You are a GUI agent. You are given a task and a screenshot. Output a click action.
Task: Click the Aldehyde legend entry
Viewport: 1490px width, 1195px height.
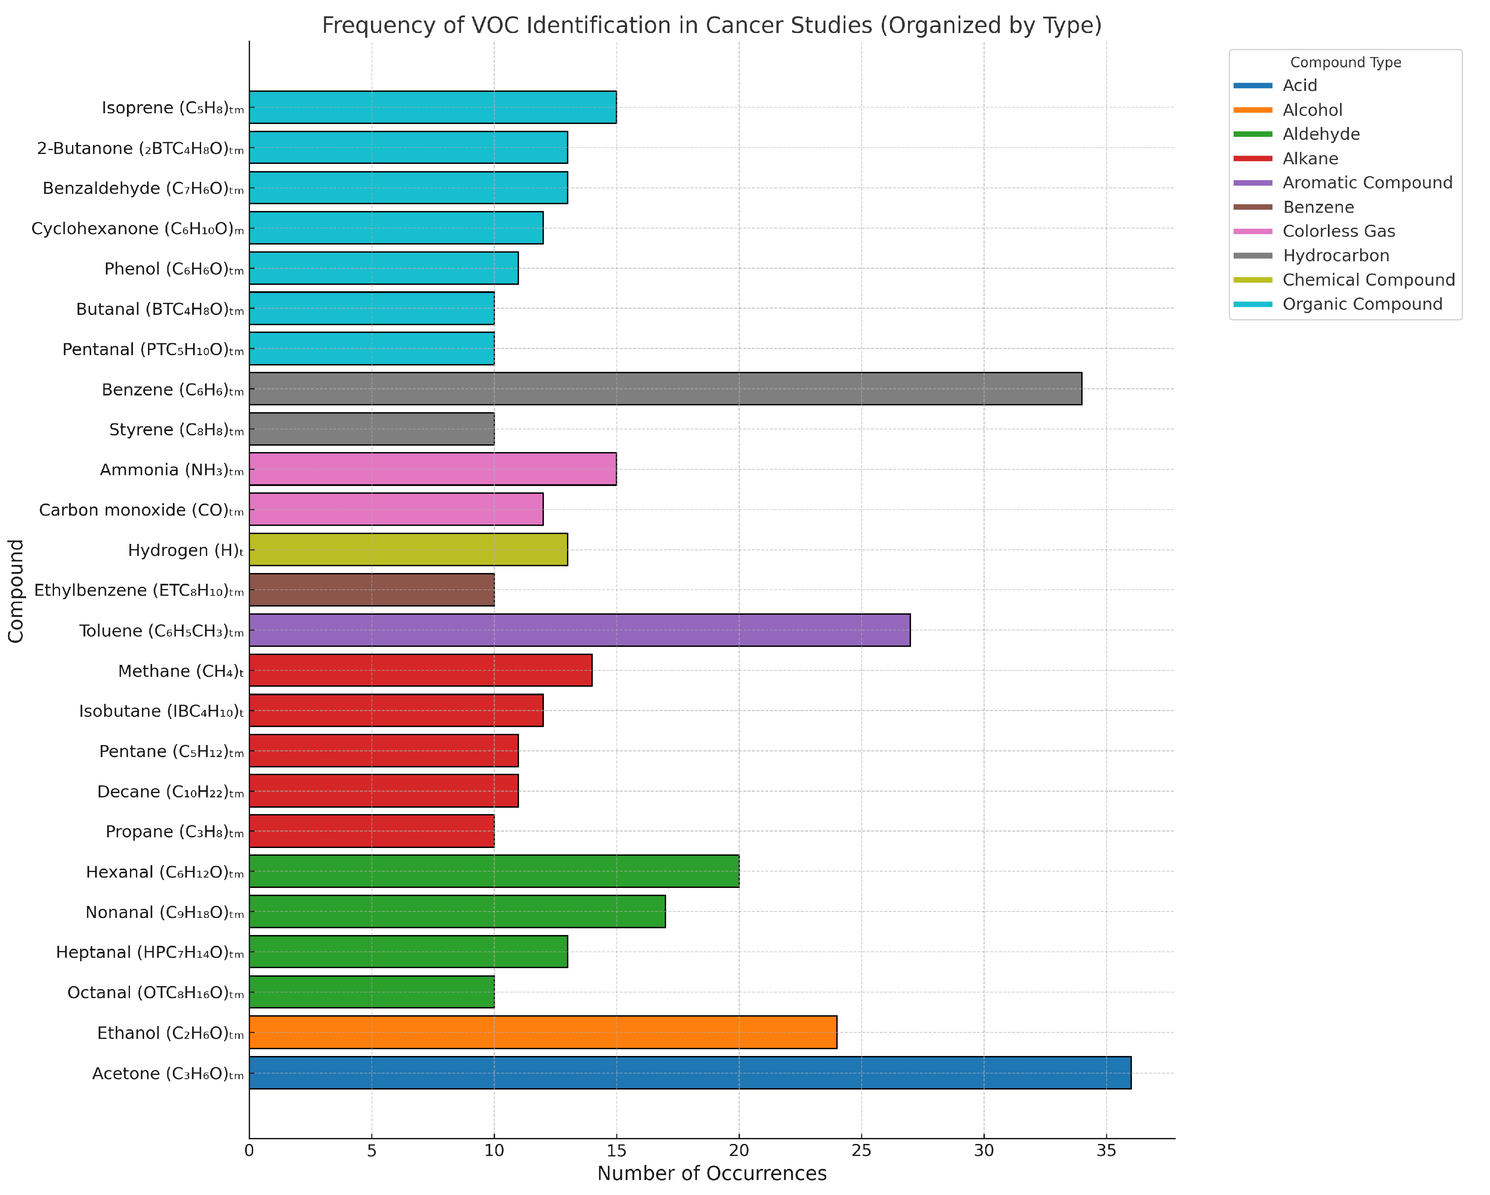point(1321,134)
